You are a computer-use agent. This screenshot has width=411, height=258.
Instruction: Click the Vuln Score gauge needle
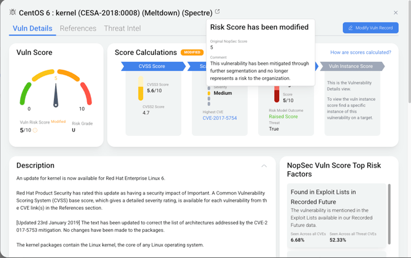pos(56,95)
